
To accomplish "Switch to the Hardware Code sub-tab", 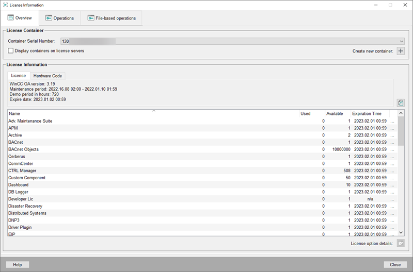I will [47, 76].
